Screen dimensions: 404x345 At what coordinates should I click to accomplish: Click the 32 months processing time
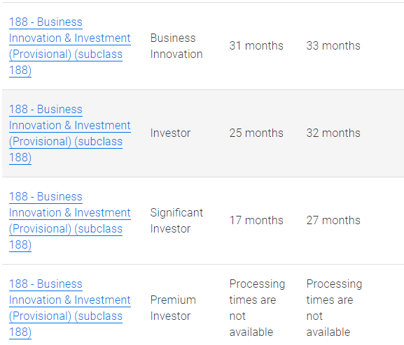tap(333, 133)
